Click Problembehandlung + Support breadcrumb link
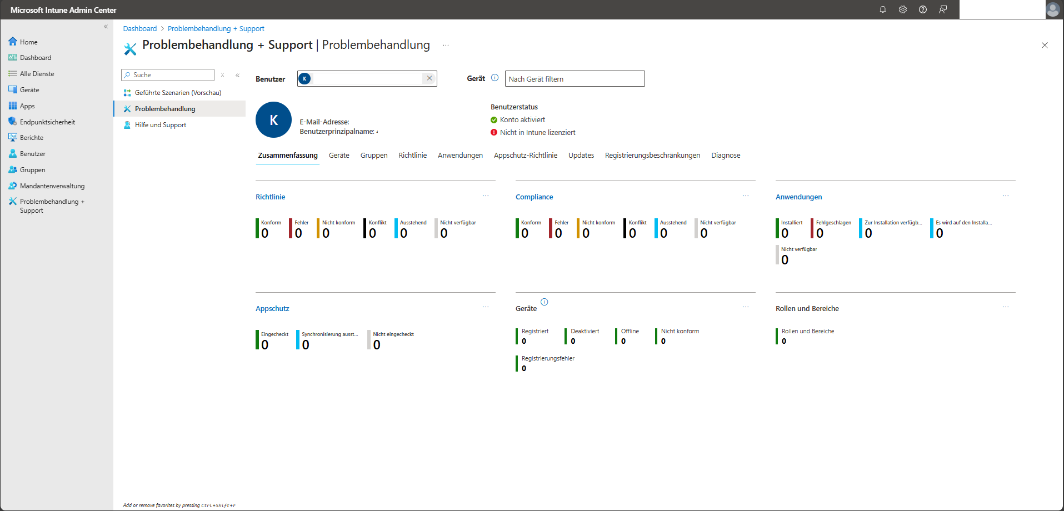Viewport: 1064px width, 511px height. tap(216, 29)
